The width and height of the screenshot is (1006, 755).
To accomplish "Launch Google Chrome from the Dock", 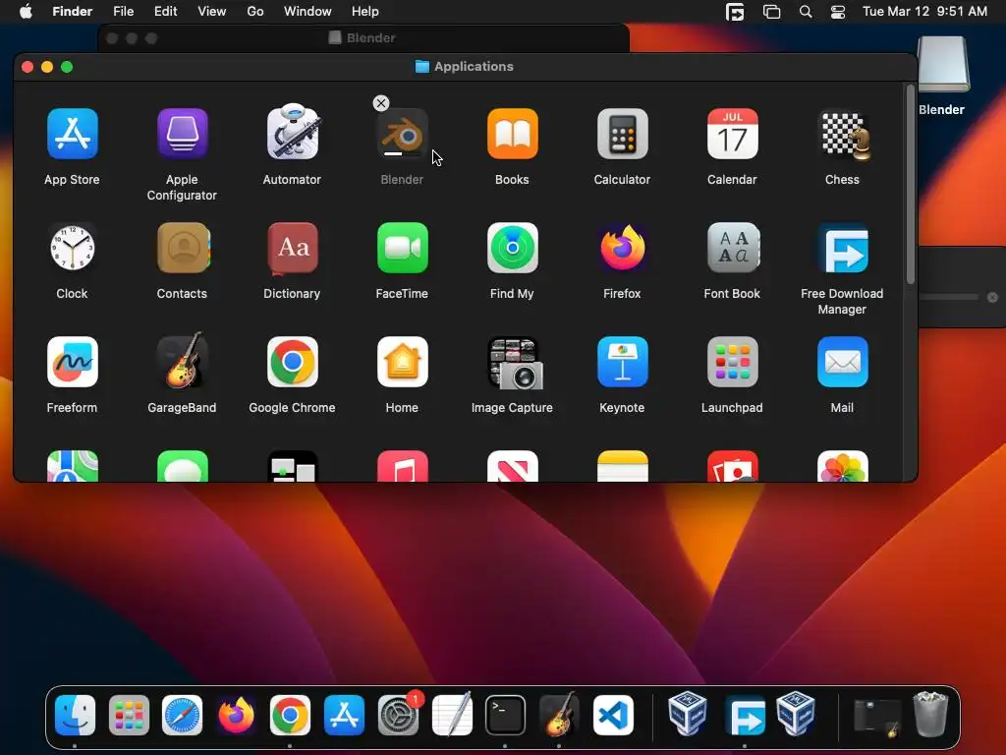I will click(290, 715).
